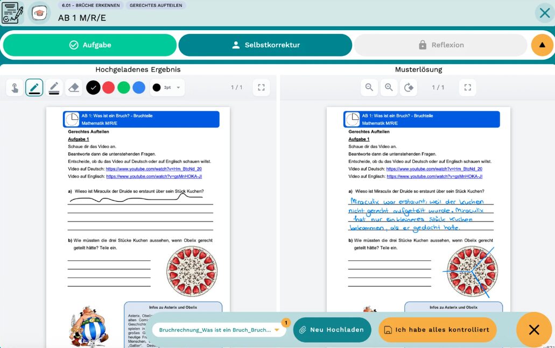Choose the black color swatch

(93, 87)
